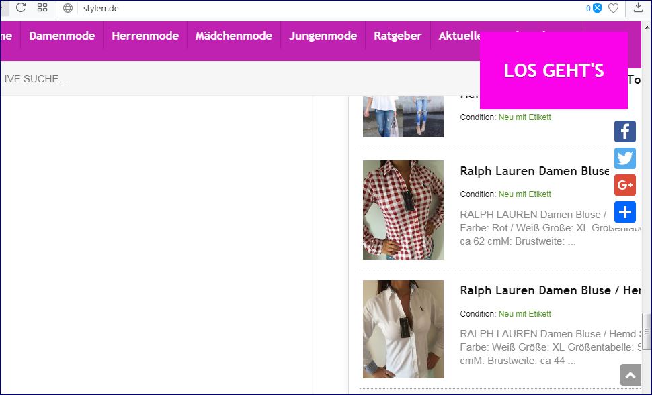Open the red checkered blouse thumbnail

pos(403,210)
